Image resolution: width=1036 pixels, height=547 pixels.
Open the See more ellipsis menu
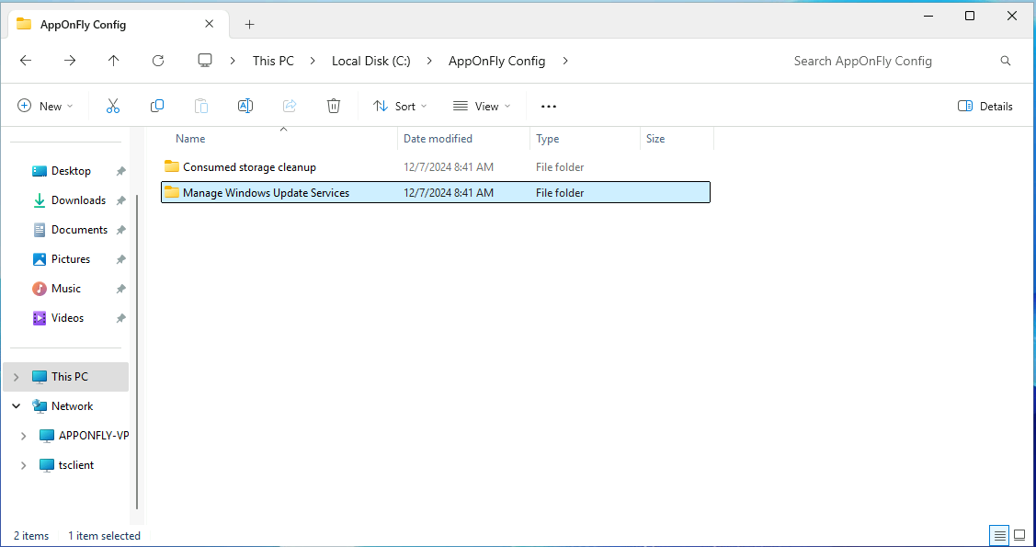coord(549,106)
